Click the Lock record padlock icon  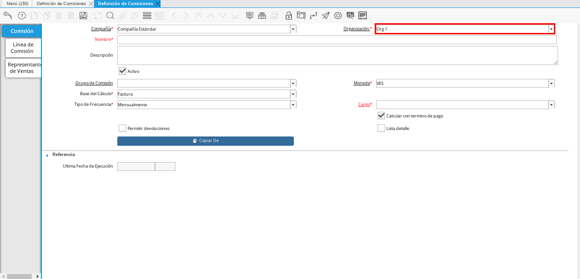[x=289, y=15]
